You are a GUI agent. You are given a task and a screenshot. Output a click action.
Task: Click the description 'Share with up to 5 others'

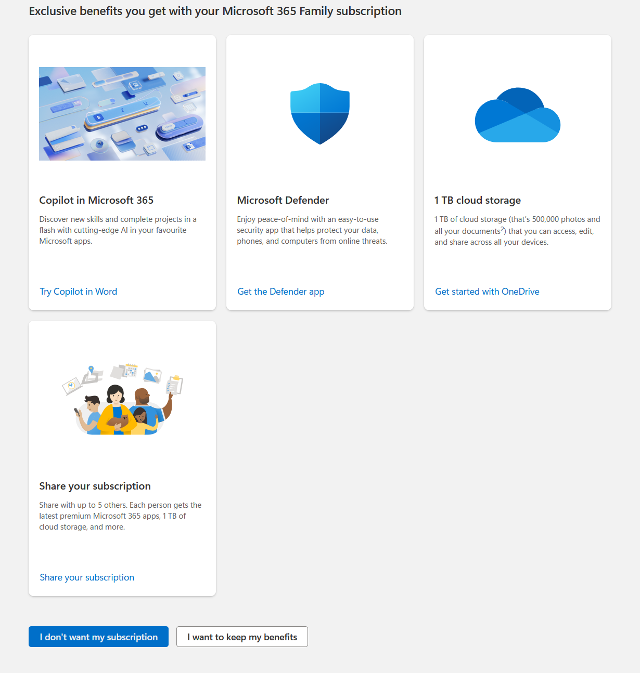[120, 516]
